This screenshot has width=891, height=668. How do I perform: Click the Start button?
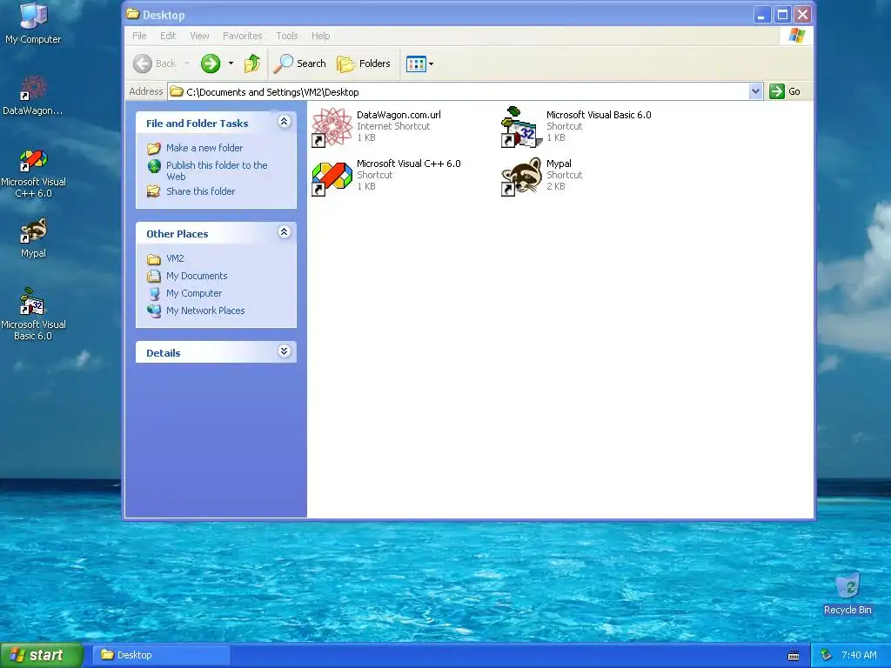41,656
